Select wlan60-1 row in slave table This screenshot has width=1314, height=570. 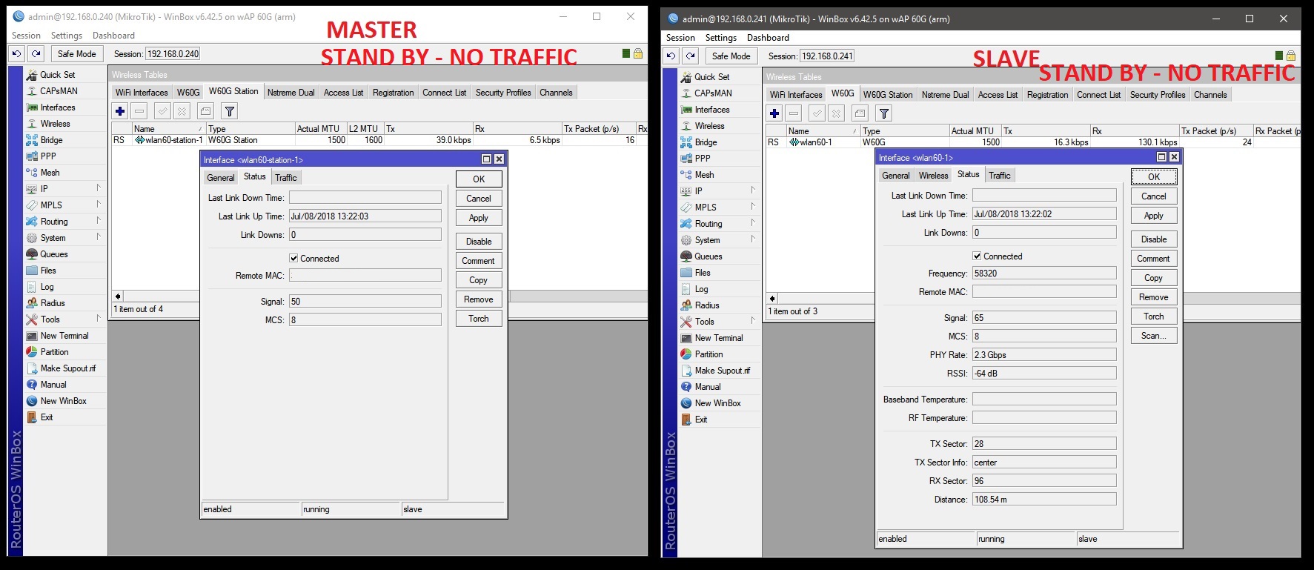[1032, 142]
